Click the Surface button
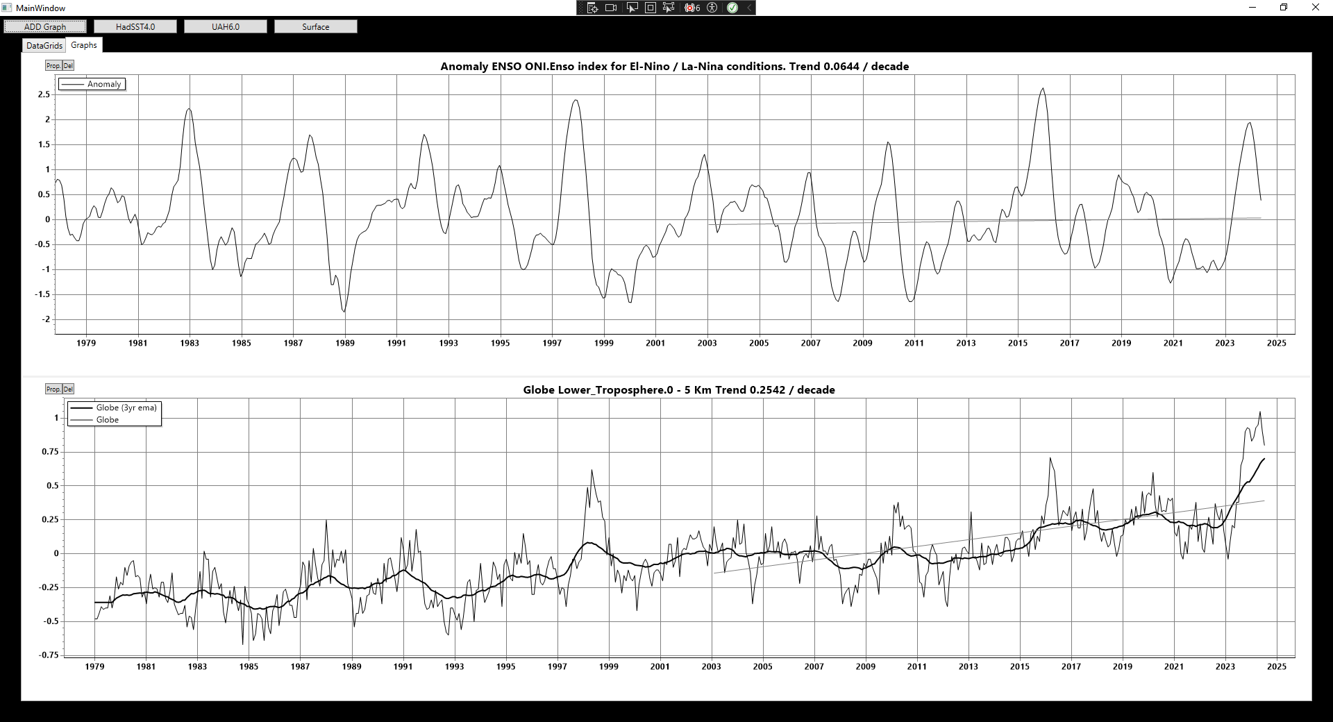This screenshot has height=722, width=1333. coord(316,26)
